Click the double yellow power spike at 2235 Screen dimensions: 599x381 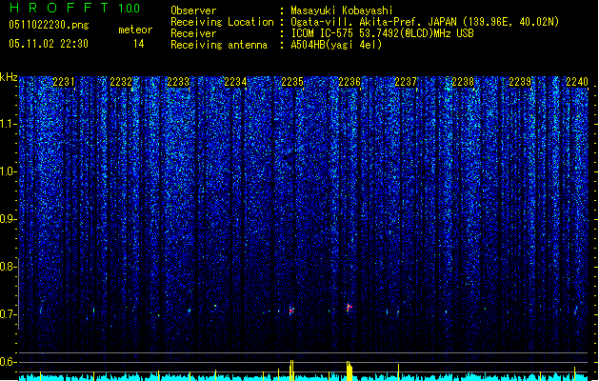(x=291, y=370)
